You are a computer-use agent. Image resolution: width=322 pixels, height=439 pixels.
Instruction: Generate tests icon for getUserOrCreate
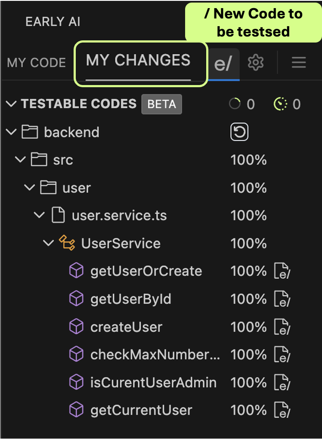282,271
